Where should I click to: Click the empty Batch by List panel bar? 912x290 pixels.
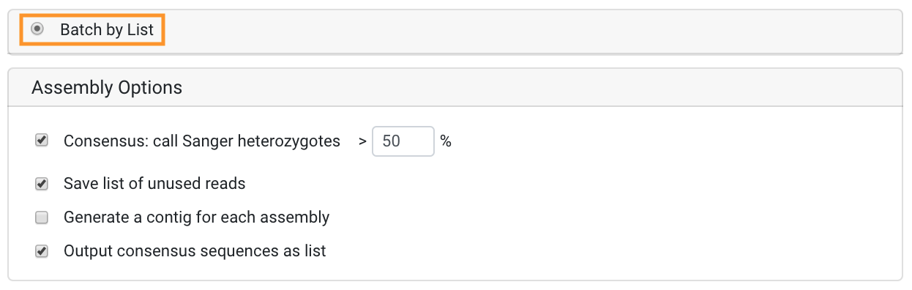(x=533, y=31)
